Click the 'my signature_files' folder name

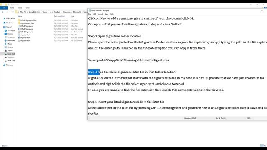tap(27, 23)
